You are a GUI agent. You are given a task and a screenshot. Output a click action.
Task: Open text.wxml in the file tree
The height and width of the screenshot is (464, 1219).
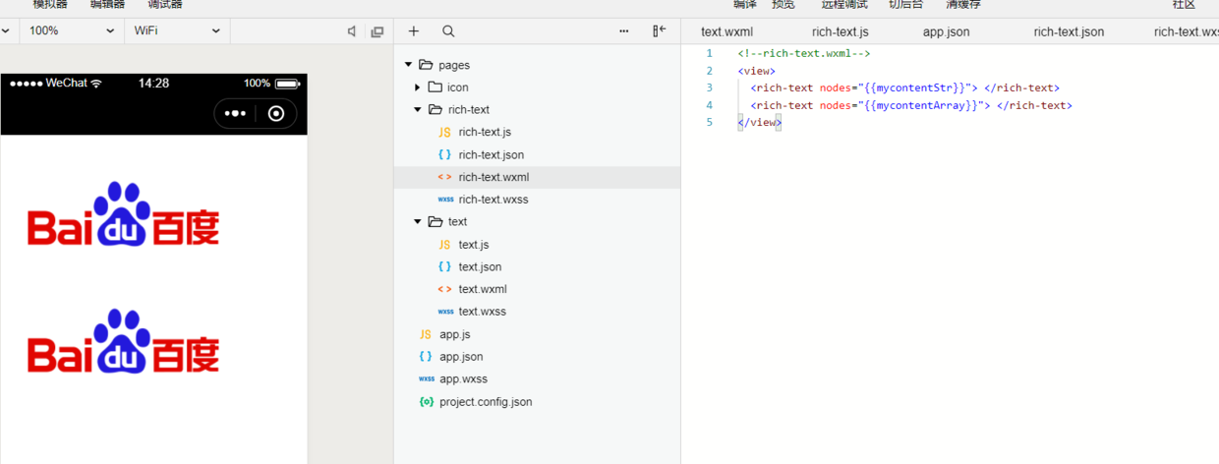point(483,289)
